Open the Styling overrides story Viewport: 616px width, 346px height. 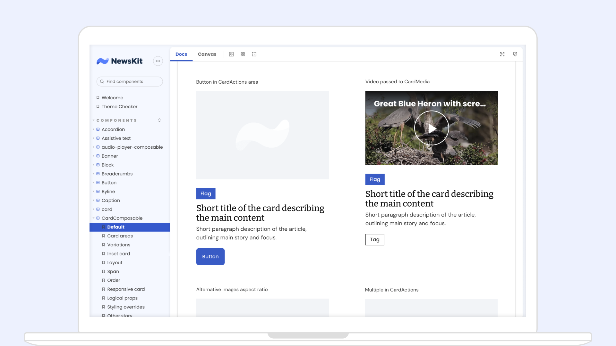[126, 307]
